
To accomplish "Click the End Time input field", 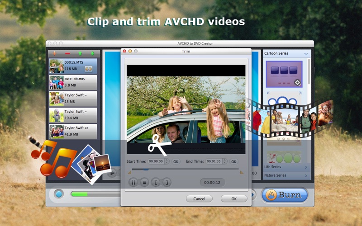I will (x=214, y=161).
